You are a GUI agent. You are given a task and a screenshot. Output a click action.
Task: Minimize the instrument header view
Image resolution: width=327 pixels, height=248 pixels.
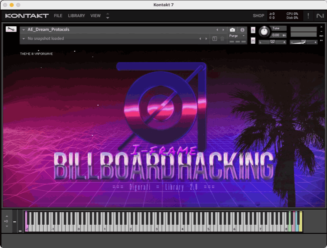pos(321,31)
